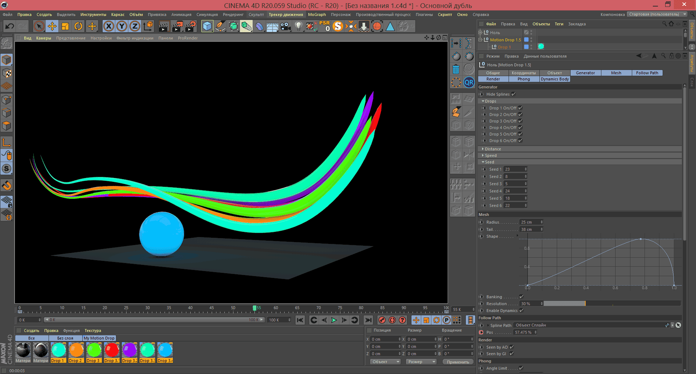696x374 pixels.
Task: Select the Rotate tool
Action: [78, 26]
